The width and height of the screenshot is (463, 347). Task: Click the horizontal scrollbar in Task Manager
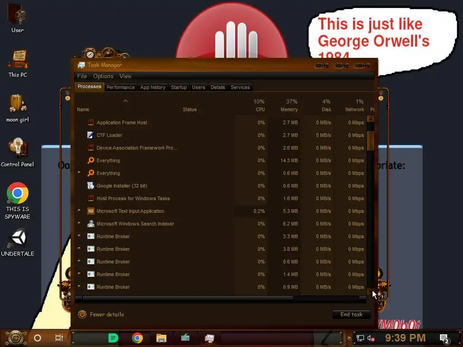(188, 298)
